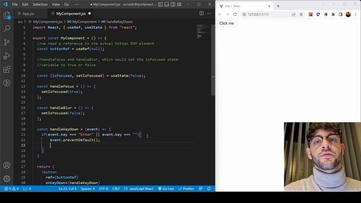Image resolution: width=361 pixels, height=203 pixels.
Task: Click the src breadcrumb
Action: click(x=20, y=21)
